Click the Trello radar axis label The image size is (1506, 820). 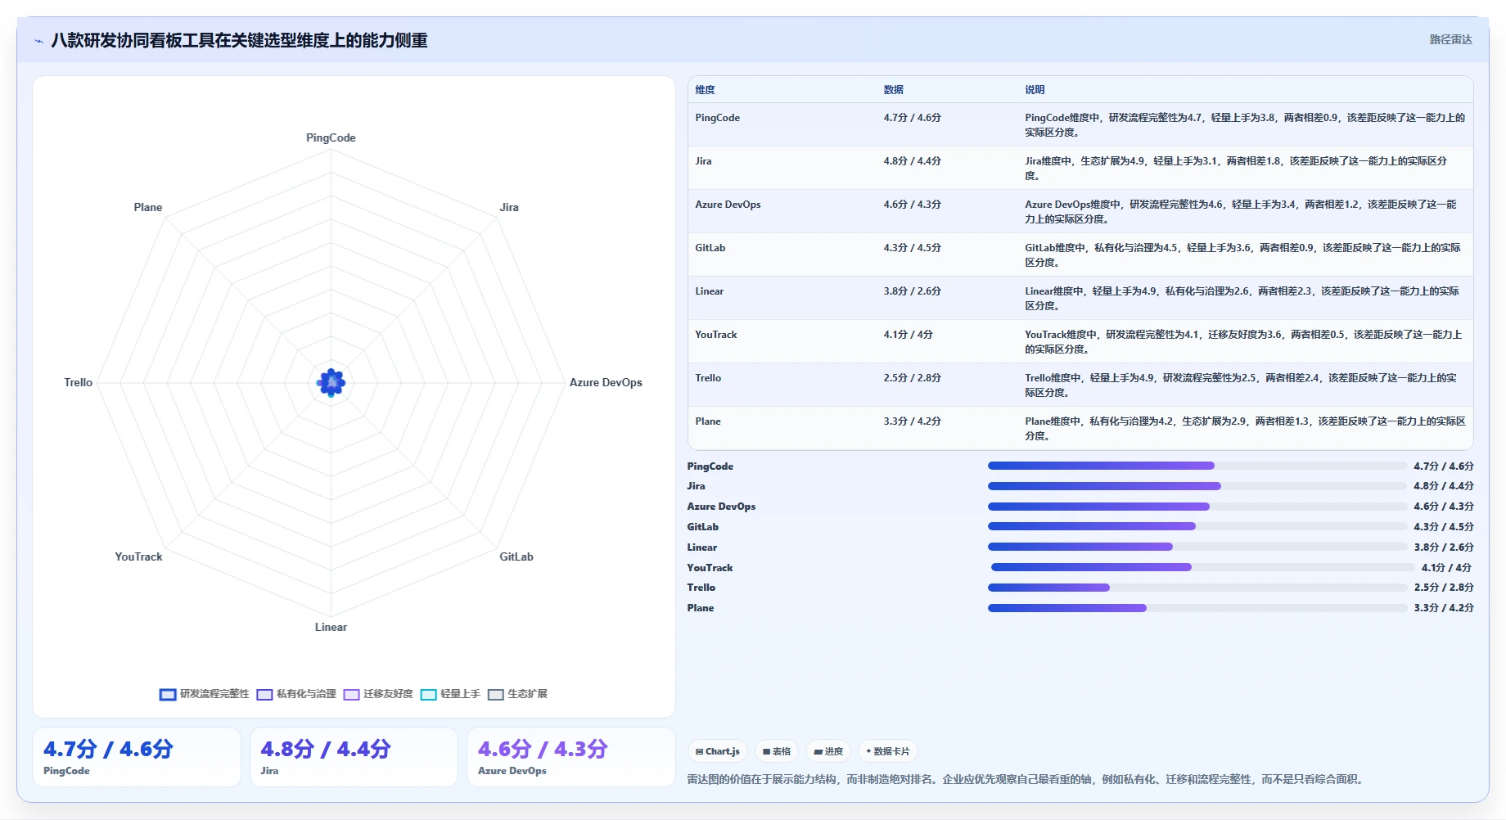pyautogui.click(x=79, y=382)
